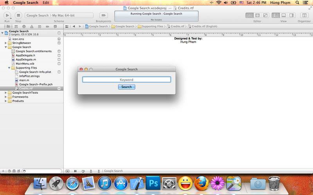This screenshot has height=195, width=313.
Task: Open AppDelegate.m file
Action: [26, 60]
